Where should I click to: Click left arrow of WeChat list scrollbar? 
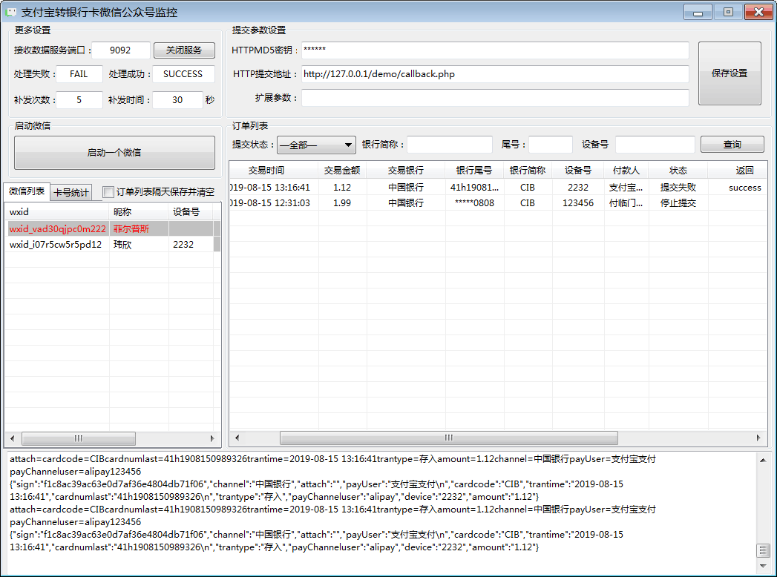10,438
